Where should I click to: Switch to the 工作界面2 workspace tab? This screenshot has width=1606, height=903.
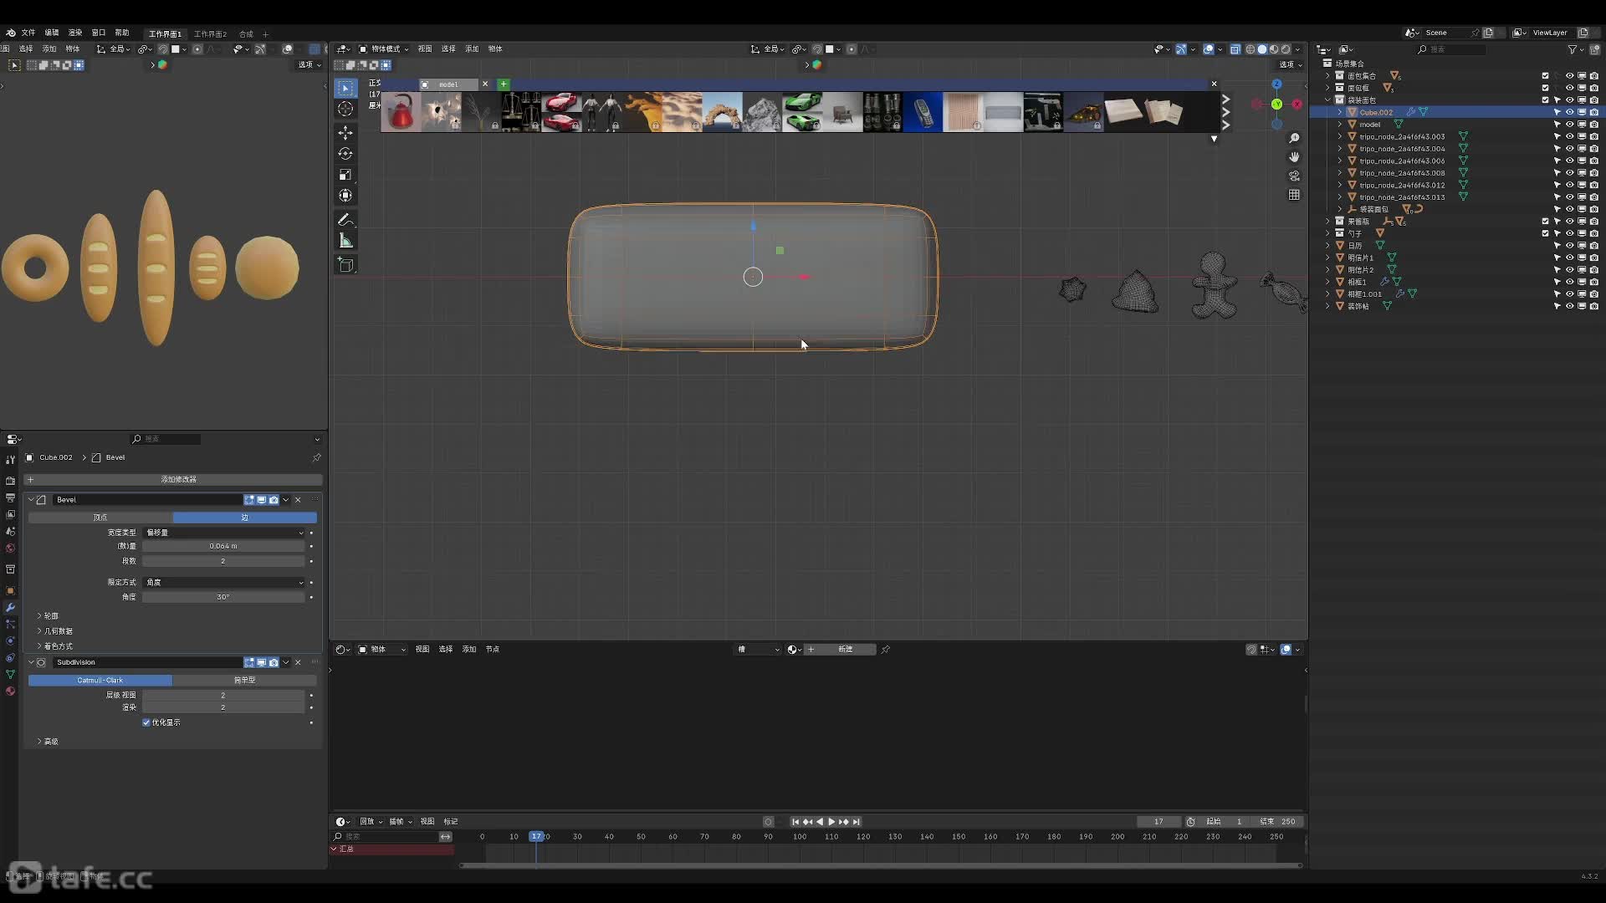pyautogui.click(x=210, y=34)
